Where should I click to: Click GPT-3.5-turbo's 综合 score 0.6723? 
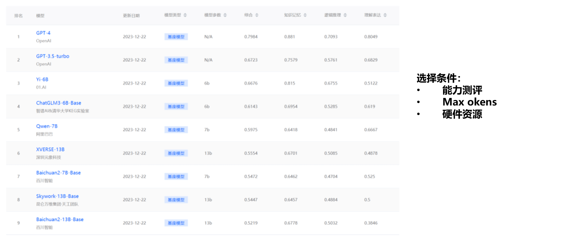coord(251,60)
